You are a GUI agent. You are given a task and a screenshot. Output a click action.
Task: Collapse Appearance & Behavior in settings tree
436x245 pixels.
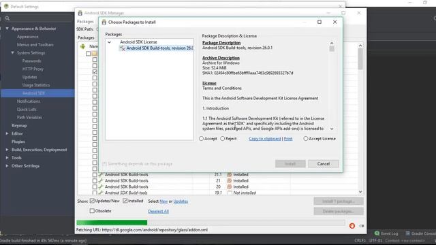tap(7, 29)
